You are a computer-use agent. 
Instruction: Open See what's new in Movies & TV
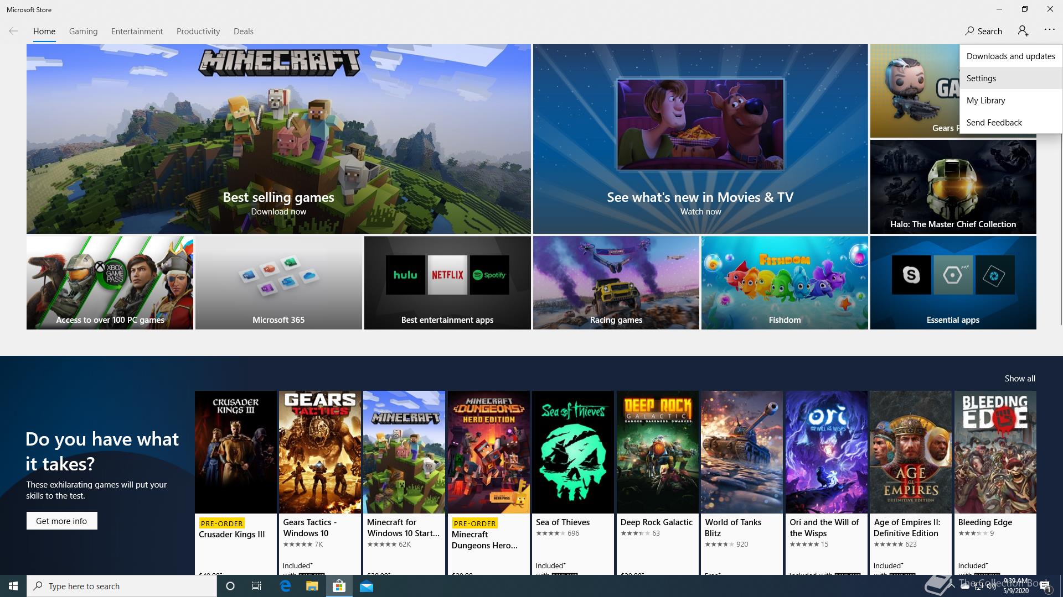tap(700, 139)
